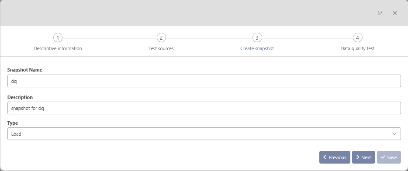Expand Type list via chevron arrow

click(x=394, y=134)
